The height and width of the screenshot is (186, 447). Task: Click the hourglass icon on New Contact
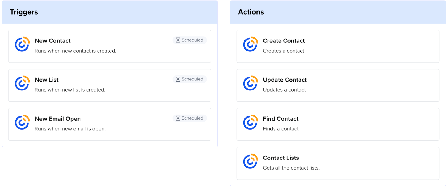pos(178,40)
